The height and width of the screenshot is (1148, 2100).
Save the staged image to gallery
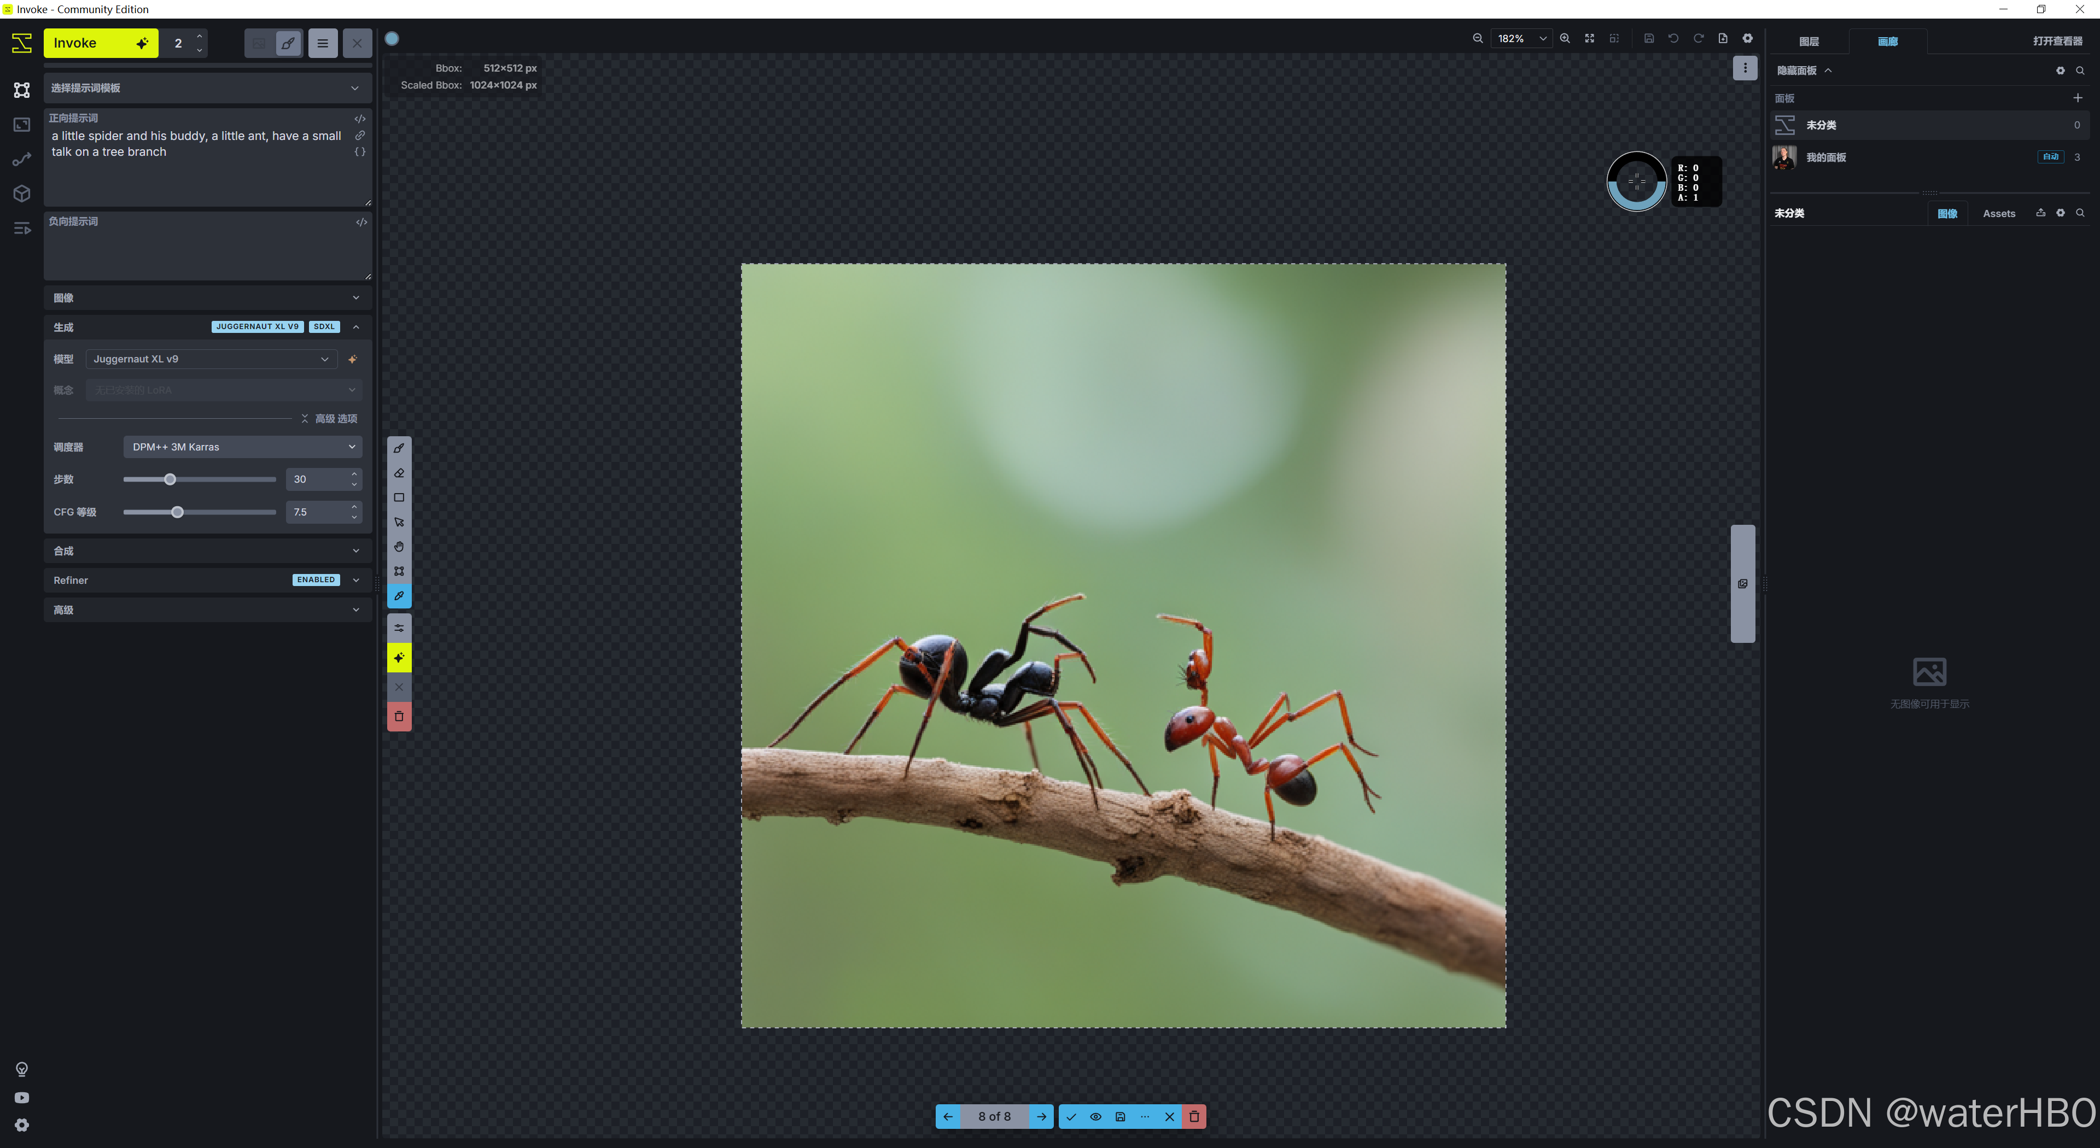1120,1116
